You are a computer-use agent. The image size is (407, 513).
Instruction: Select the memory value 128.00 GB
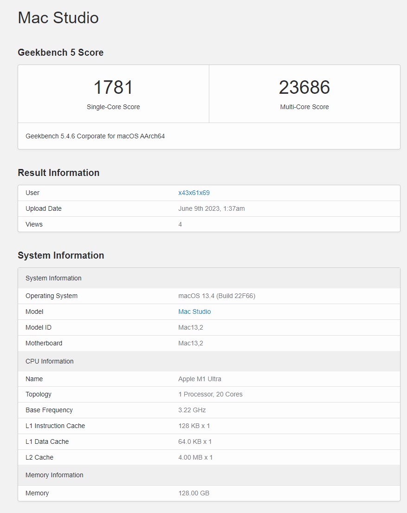click(194, 493)
